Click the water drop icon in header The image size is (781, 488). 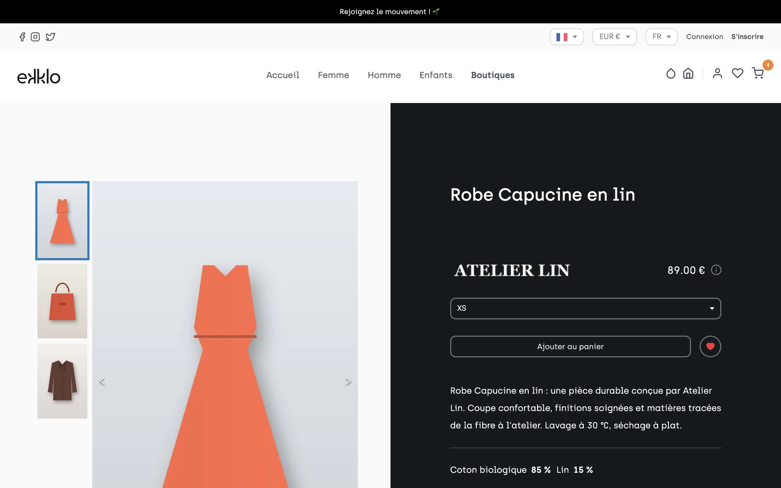pyautogui.click(x=671, y=73)
